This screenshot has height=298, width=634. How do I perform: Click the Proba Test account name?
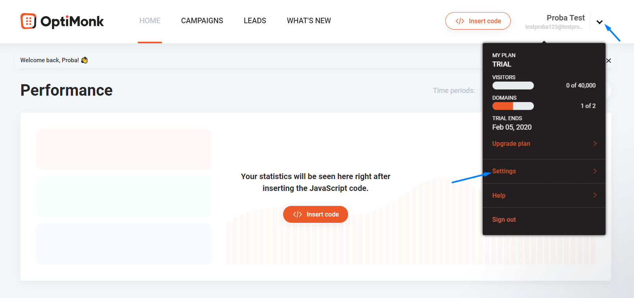[565, 18]
